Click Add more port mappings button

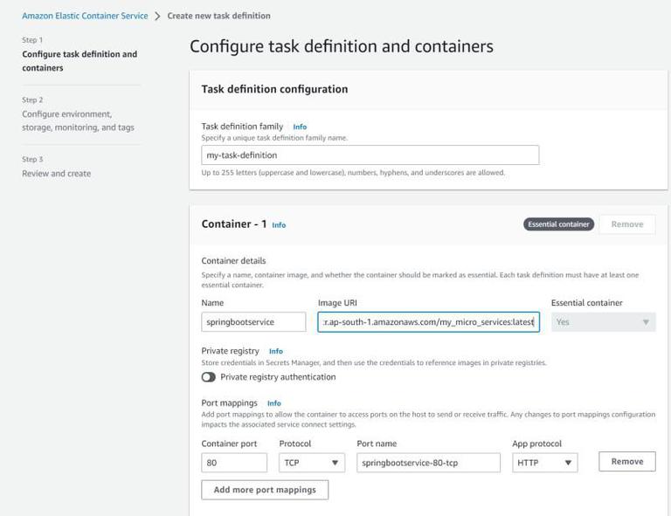point(265,490)
